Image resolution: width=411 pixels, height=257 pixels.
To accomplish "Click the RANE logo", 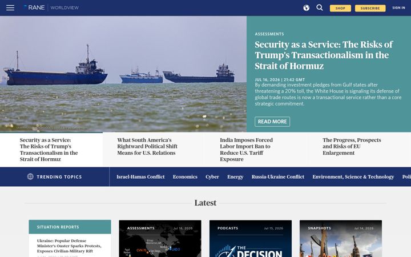I will coord(34,7).
